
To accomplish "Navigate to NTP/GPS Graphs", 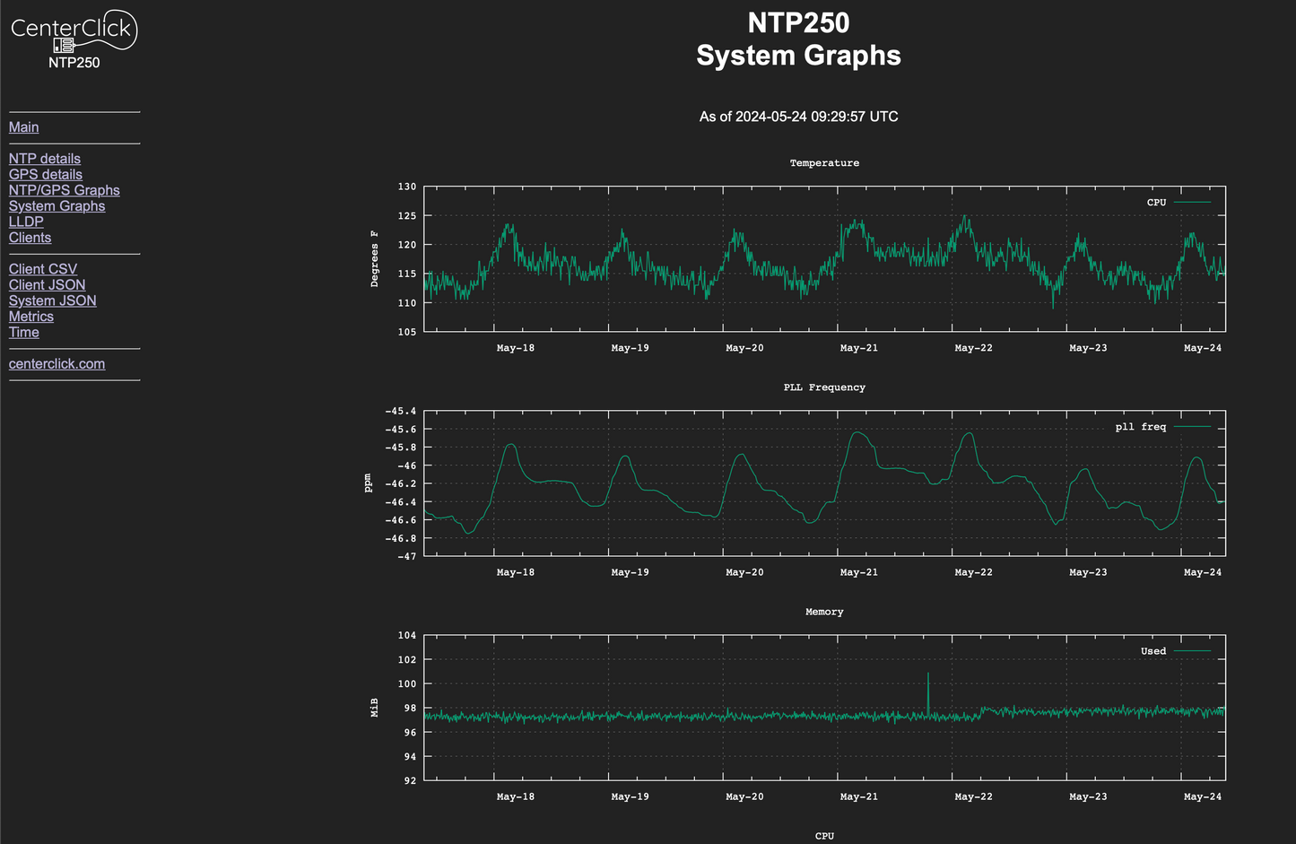I will pos(65,190).
